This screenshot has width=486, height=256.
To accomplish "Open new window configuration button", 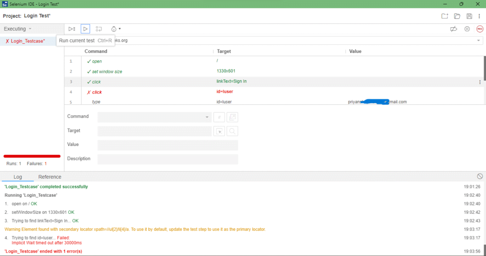I will [232, 117].
